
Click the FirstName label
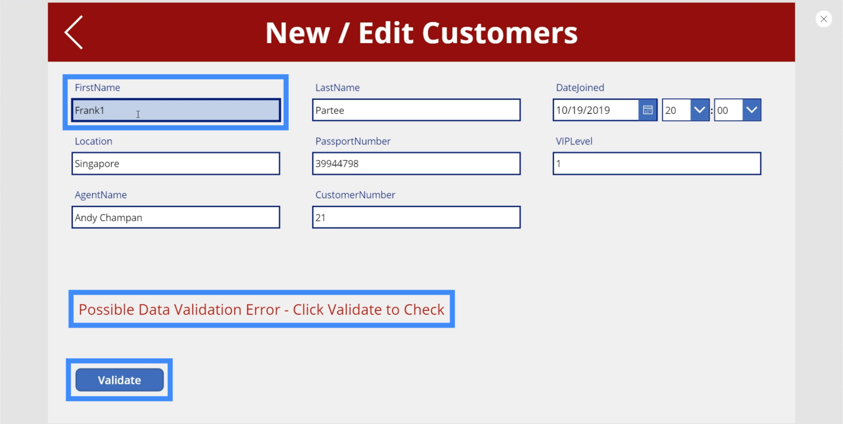point(97,87)
